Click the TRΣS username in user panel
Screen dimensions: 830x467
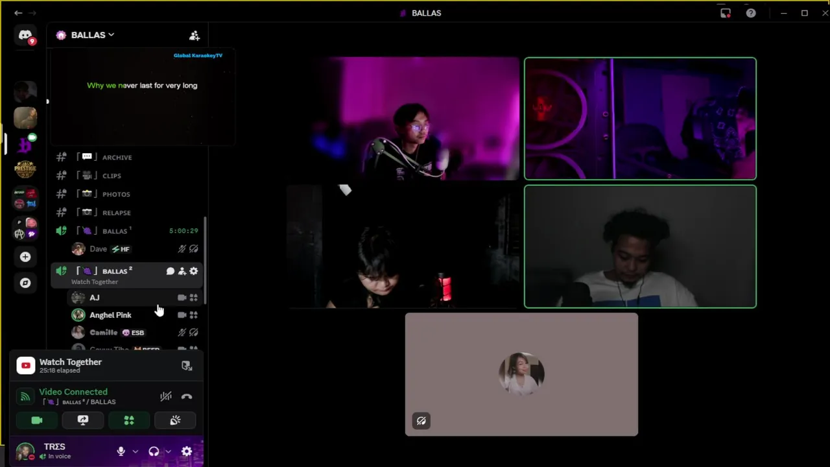click(54, 447)
